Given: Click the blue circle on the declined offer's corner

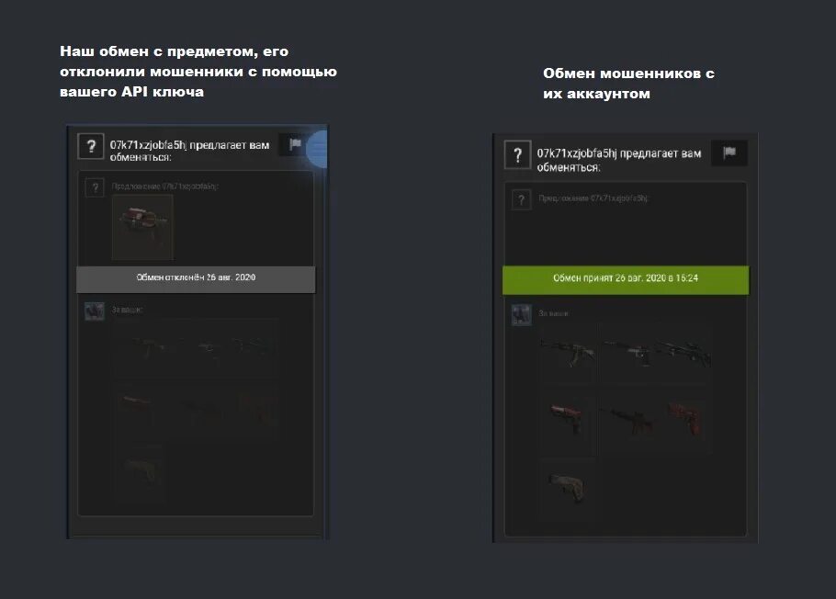Looking at the screenshot, I should point(318,150).
